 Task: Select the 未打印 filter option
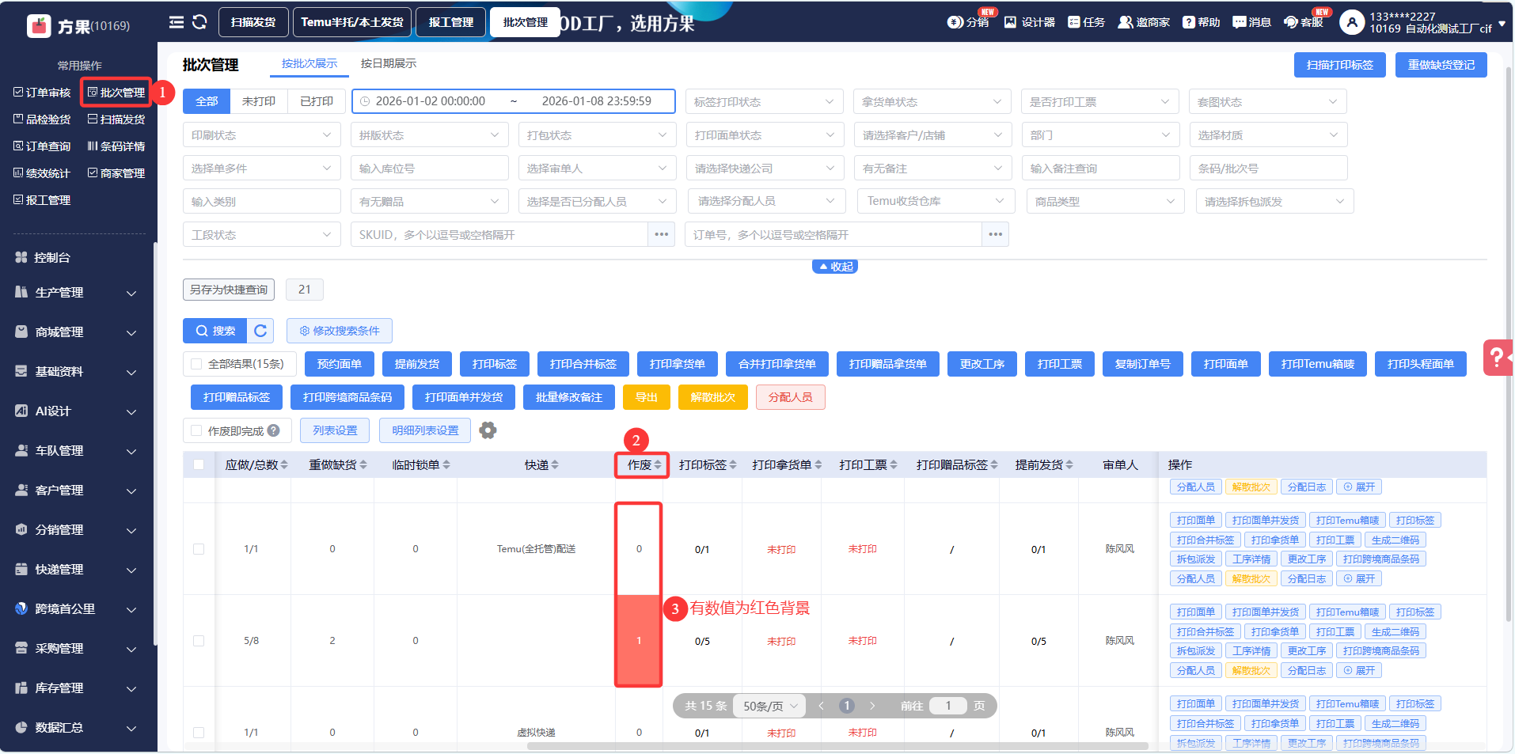[x=259, y=101]
